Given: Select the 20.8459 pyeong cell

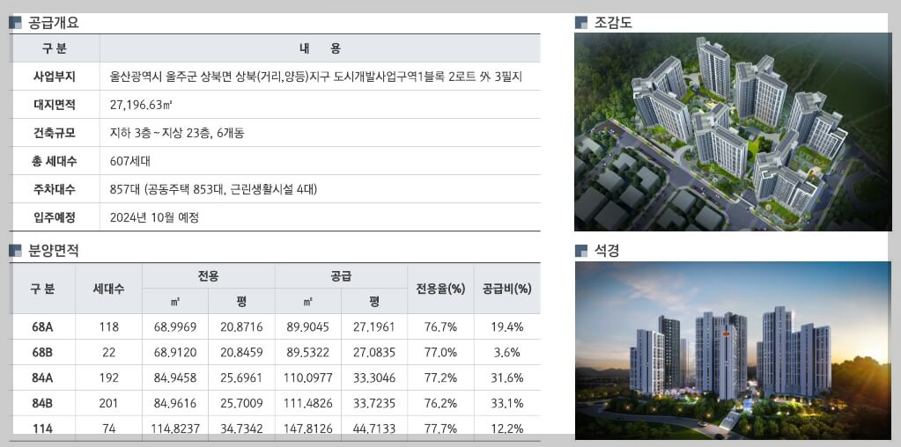Looking at the screenshot, I should [x=241, y=352].
